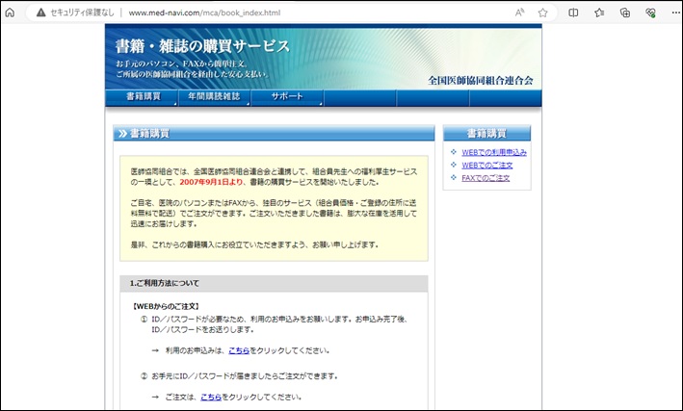Viewport: 683px width, 411px height.
Task: Open Favorites list icon
Action: point(599,13)
